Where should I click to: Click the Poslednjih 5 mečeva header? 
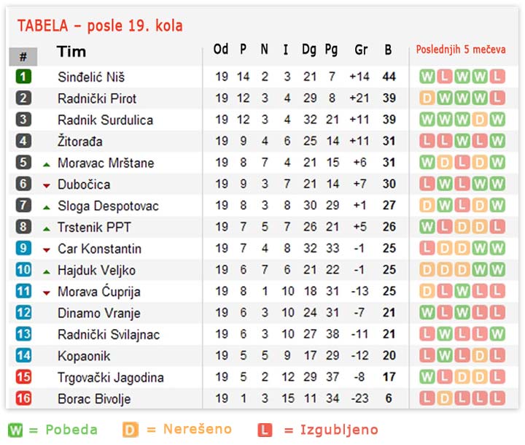[x=461, y=50]
